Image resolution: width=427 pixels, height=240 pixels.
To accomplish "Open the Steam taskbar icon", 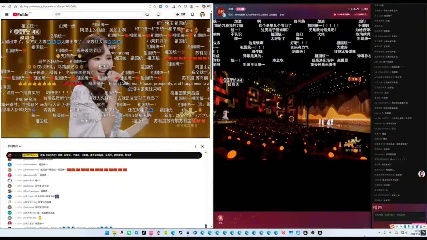I will [180, 233].
